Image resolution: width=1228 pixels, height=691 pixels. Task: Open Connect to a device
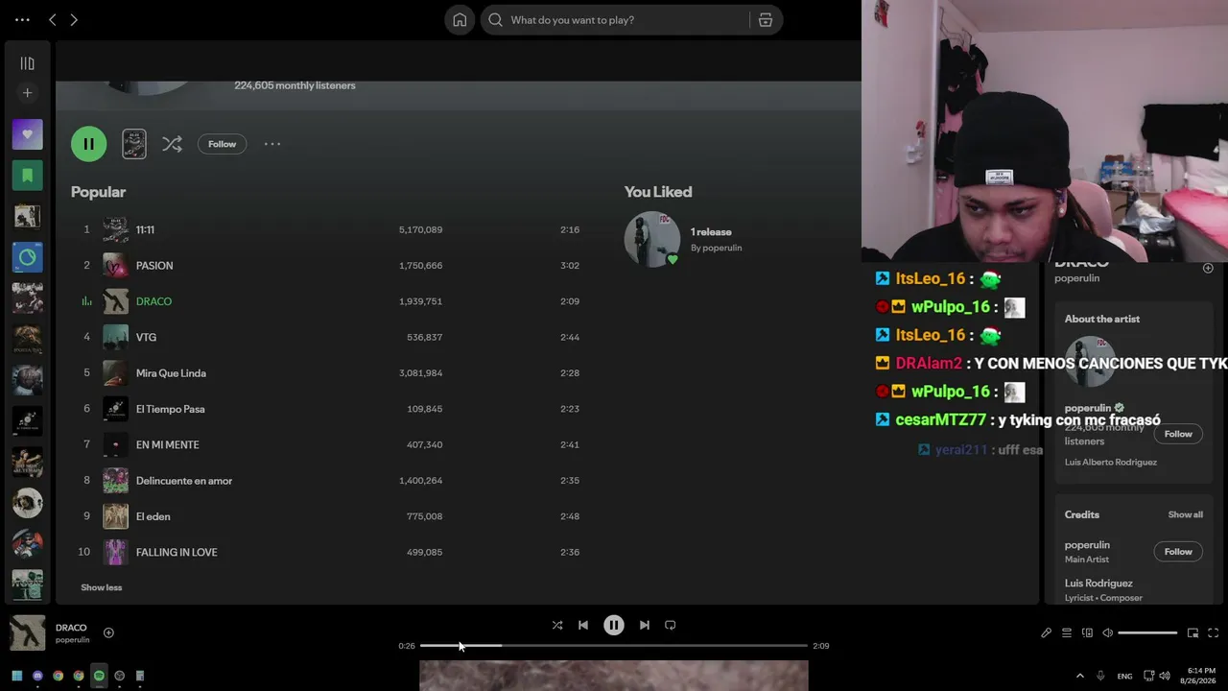pyautogui.click(x=1087, y=633)
